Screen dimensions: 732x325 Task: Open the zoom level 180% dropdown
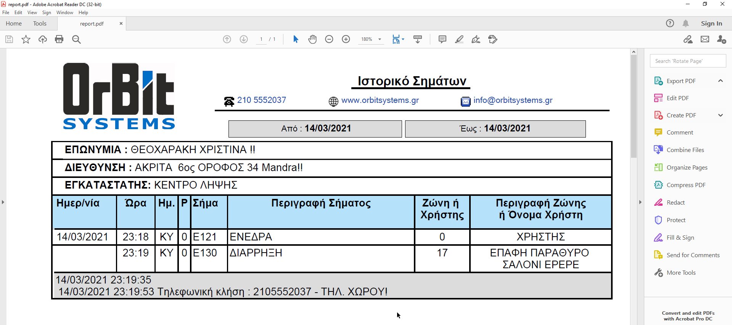click(380, 39)
